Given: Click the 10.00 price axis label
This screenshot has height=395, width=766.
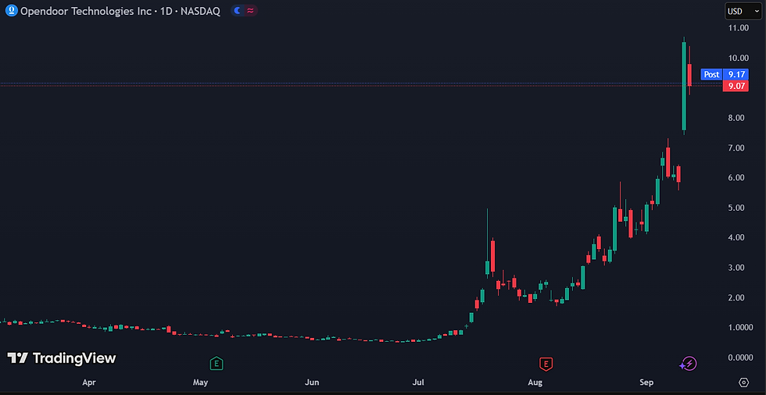Looking at the screenshot, I should 738,58.
